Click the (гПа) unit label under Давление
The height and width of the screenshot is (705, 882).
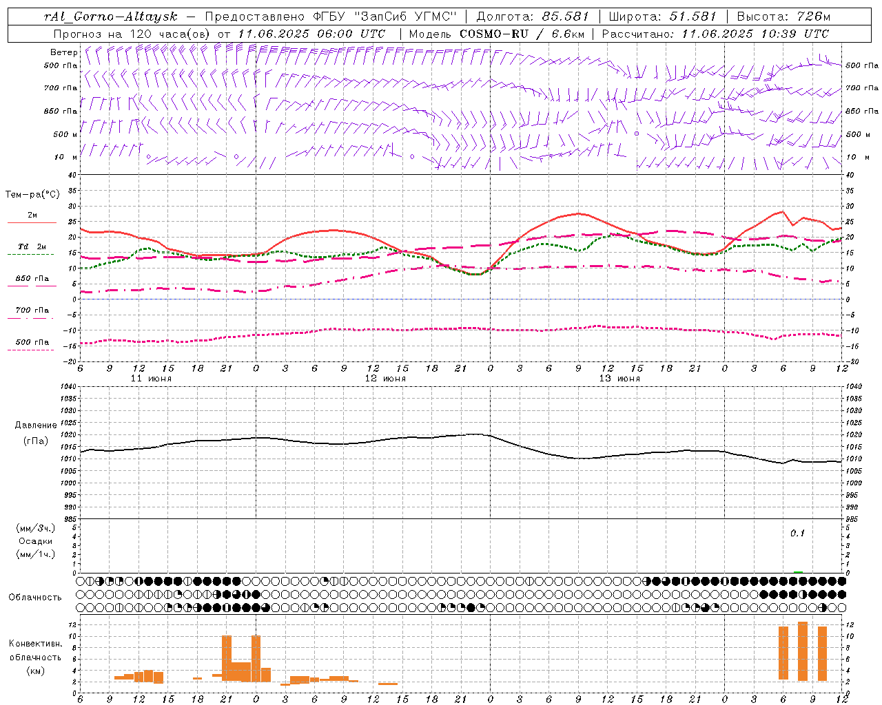coord(36,441)
